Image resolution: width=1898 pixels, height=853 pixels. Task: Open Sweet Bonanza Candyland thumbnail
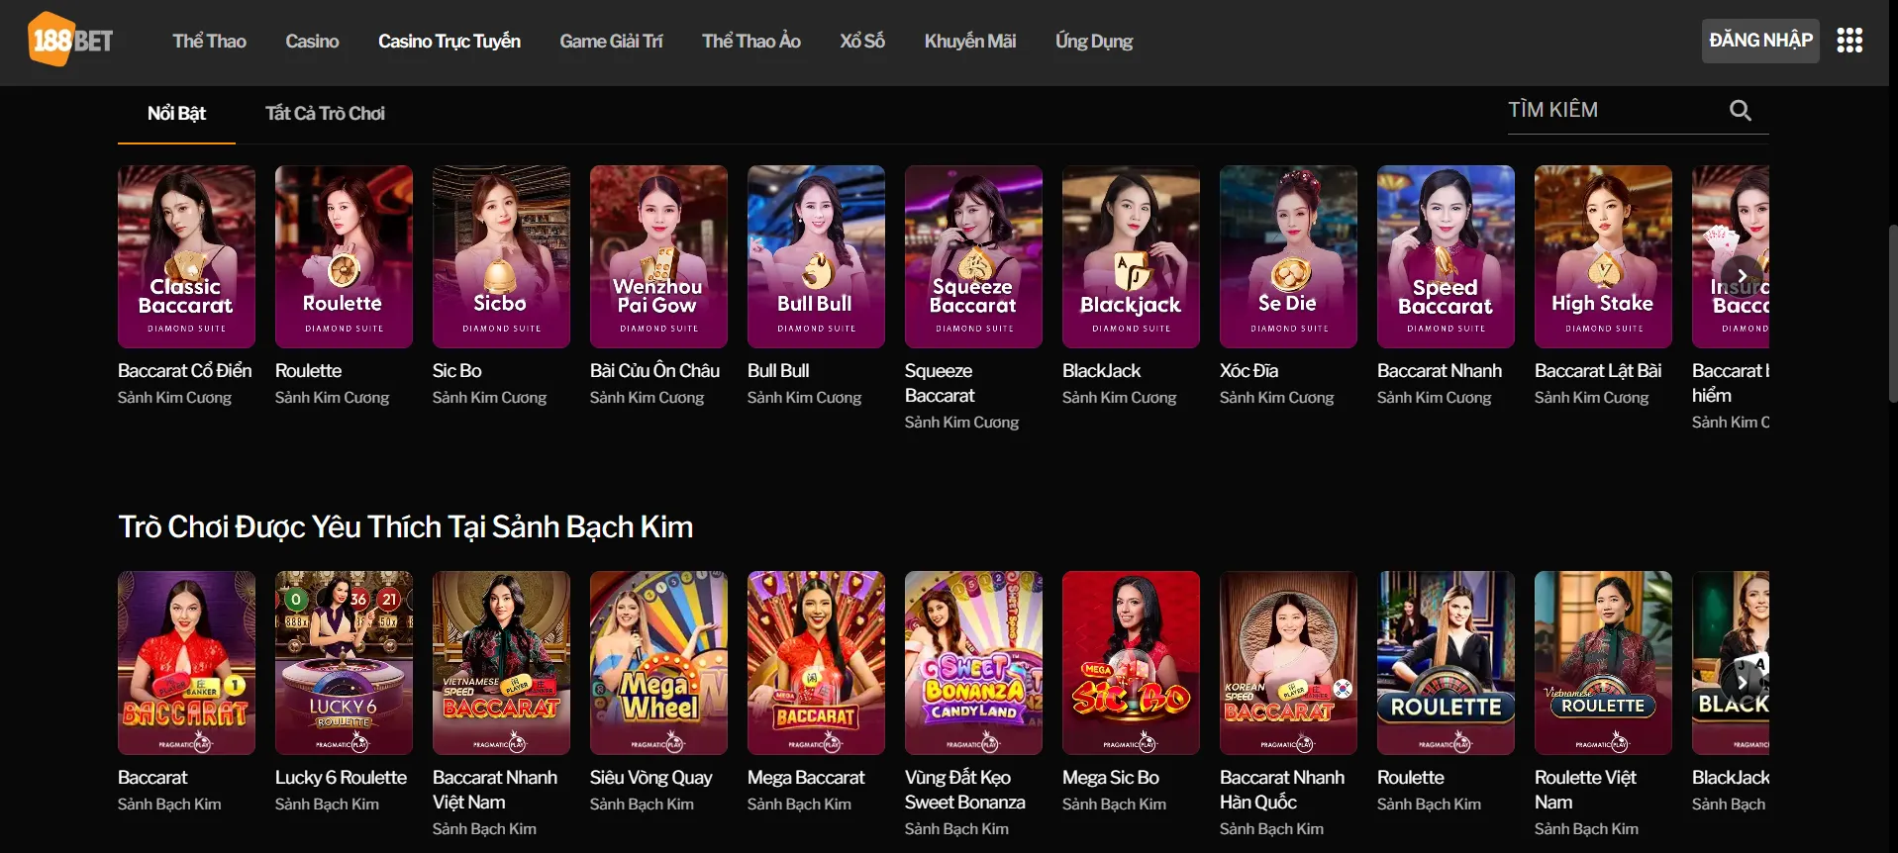(x=973, y=663)
